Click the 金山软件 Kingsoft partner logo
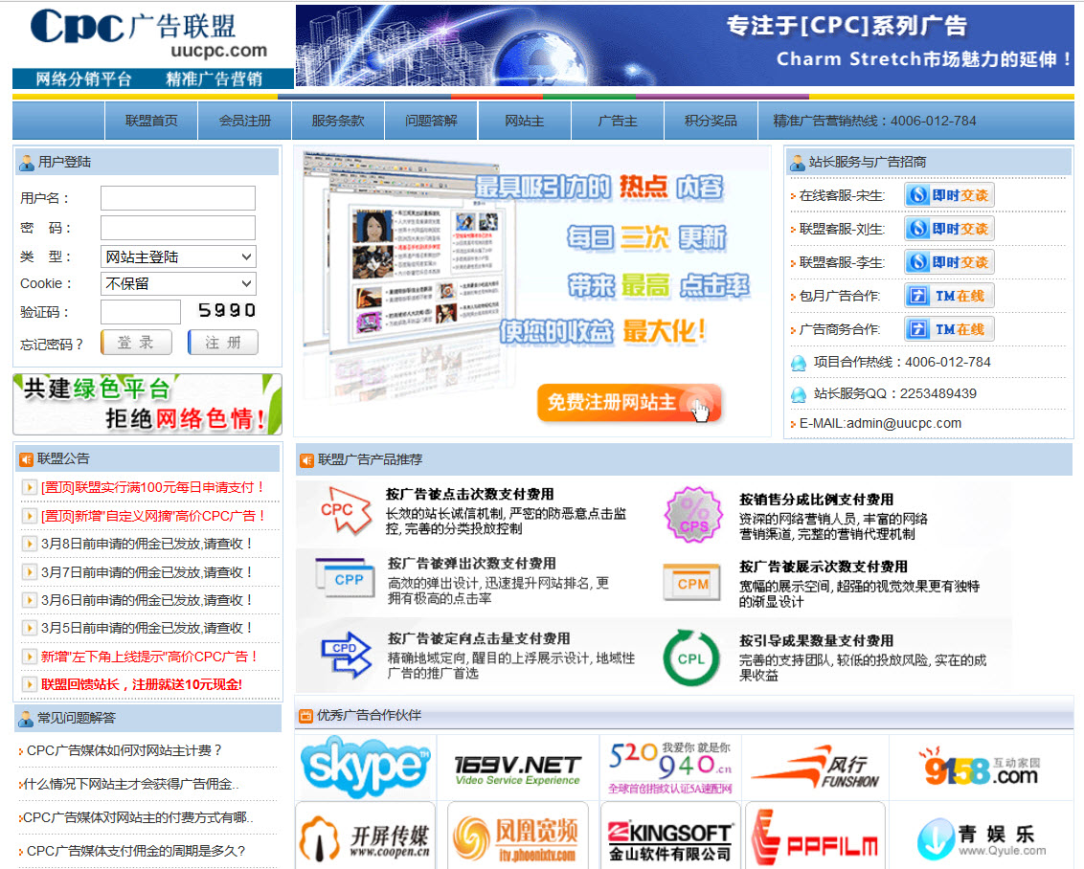 tap(668, 836)
